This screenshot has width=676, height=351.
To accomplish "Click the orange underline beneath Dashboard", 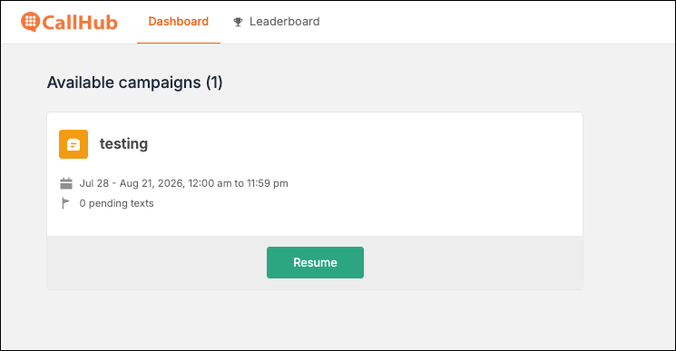I will (179, 43).
